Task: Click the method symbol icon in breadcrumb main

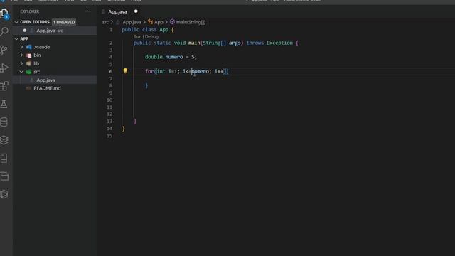Action: pos(172,22)
